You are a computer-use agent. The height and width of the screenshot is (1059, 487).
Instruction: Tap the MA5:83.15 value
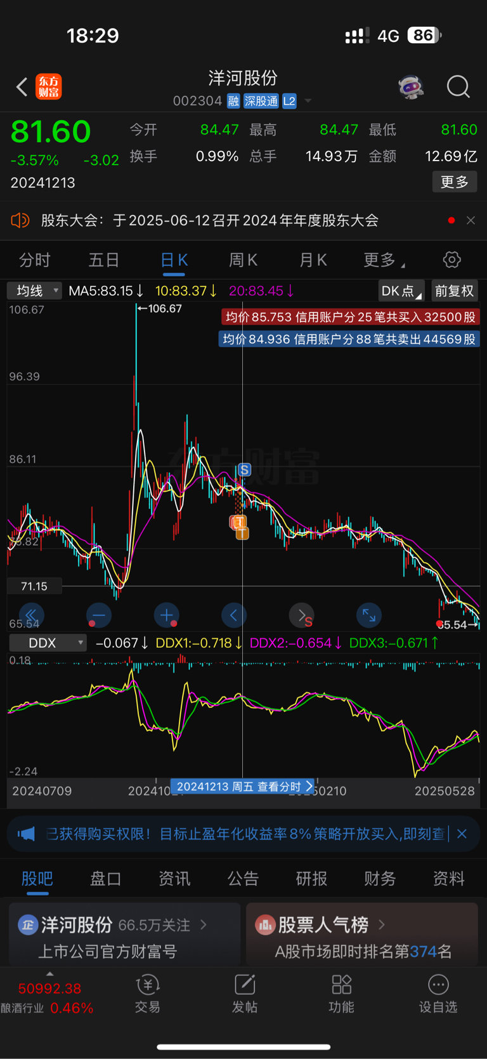(x=107, y=291)
